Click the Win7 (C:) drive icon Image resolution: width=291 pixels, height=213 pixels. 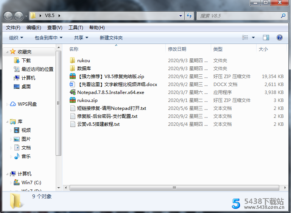[x=17, y=182]
